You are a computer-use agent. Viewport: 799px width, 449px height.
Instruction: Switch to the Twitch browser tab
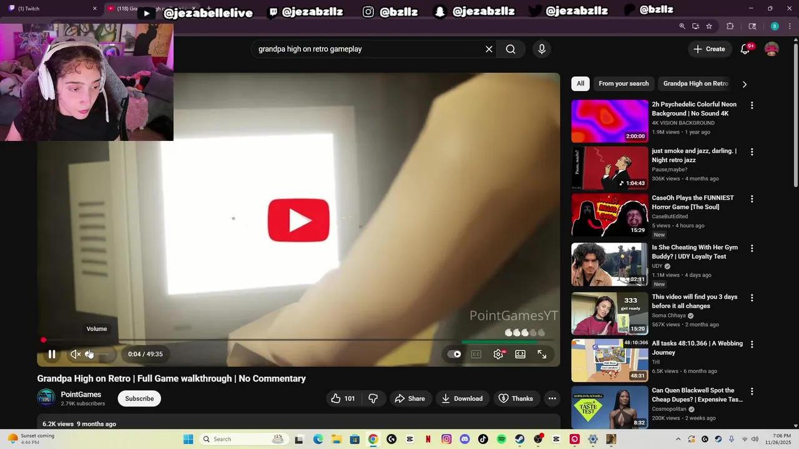50,9
